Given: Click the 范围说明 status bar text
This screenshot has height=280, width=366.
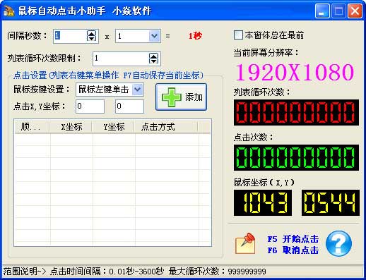Looking at the screenshot, I should tap(134, 272).
